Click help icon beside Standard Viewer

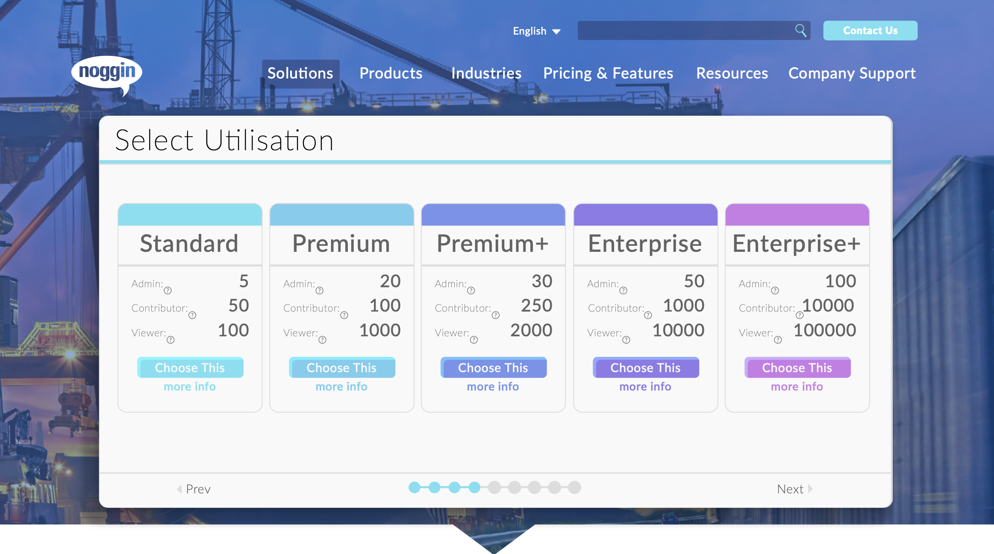171,340
